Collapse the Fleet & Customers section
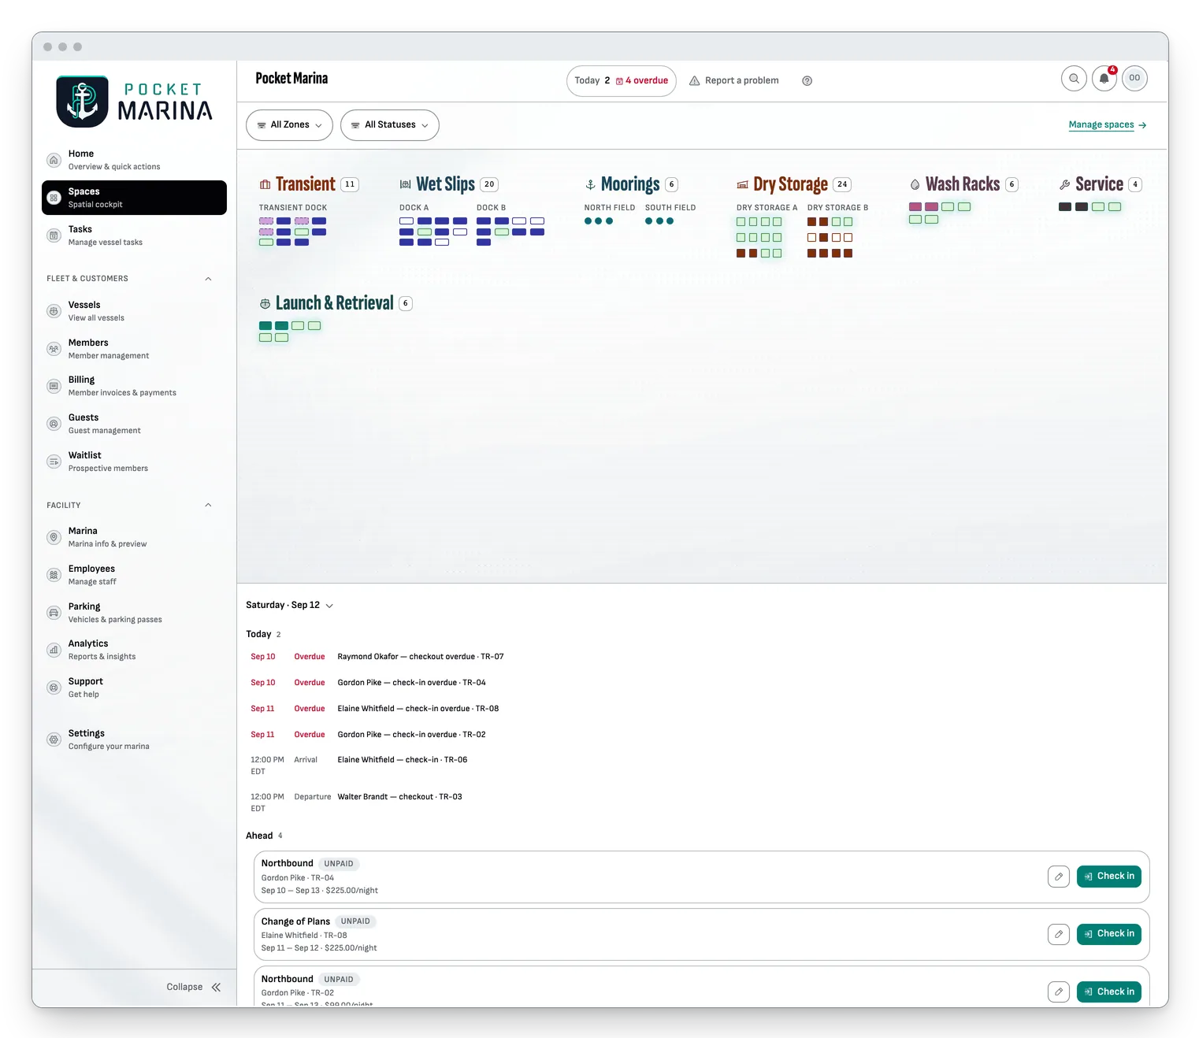 click(208, 279)
